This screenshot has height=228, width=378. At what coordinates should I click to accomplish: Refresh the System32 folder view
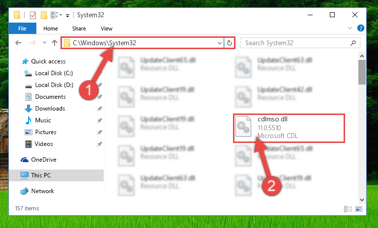[229, 43]
